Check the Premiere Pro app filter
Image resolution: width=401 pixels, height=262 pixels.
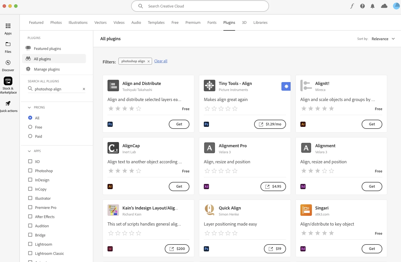(x=30, y=207)
